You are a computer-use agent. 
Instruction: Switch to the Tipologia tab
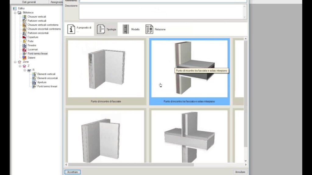(x=106, y=29)
